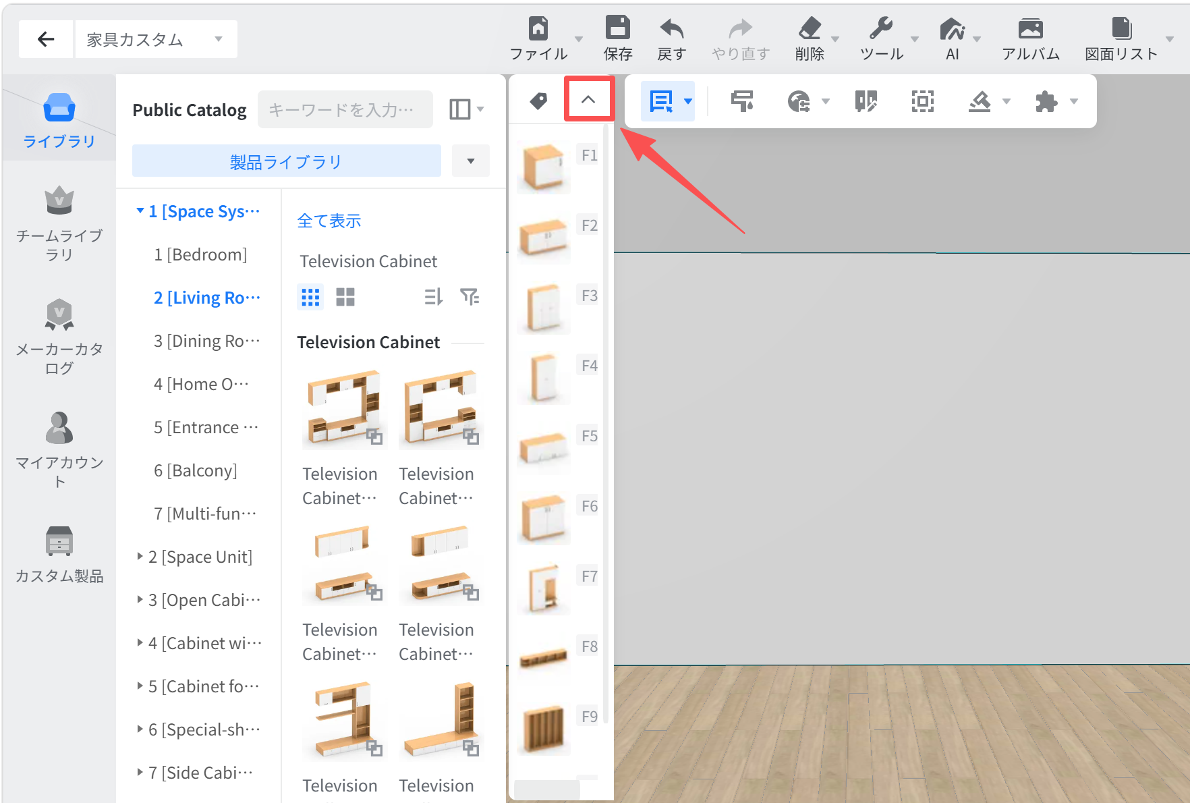Select the 5 [Entrance… category
1190x803 pixels.
point(206,427)
